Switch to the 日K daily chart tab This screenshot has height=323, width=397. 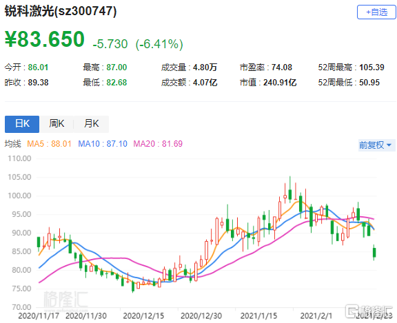click(22, 124)
